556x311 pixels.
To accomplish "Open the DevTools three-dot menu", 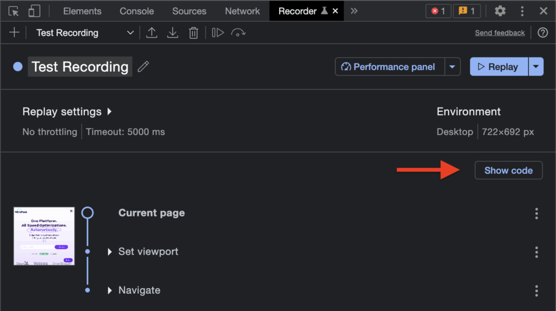I will (522, 11).
